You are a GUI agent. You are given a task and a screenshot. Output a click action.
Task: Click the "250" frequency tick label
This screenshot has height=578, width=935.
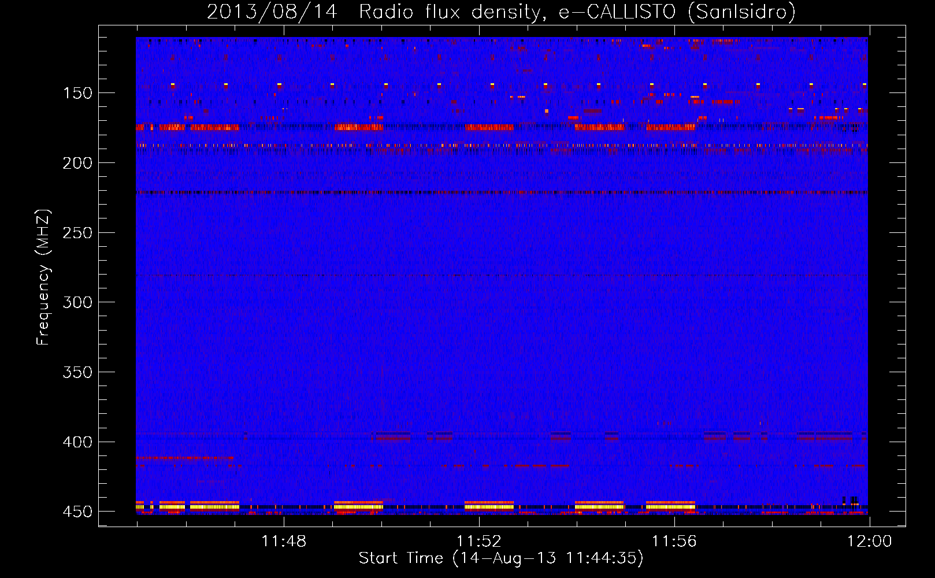click(x=77, y=233)
